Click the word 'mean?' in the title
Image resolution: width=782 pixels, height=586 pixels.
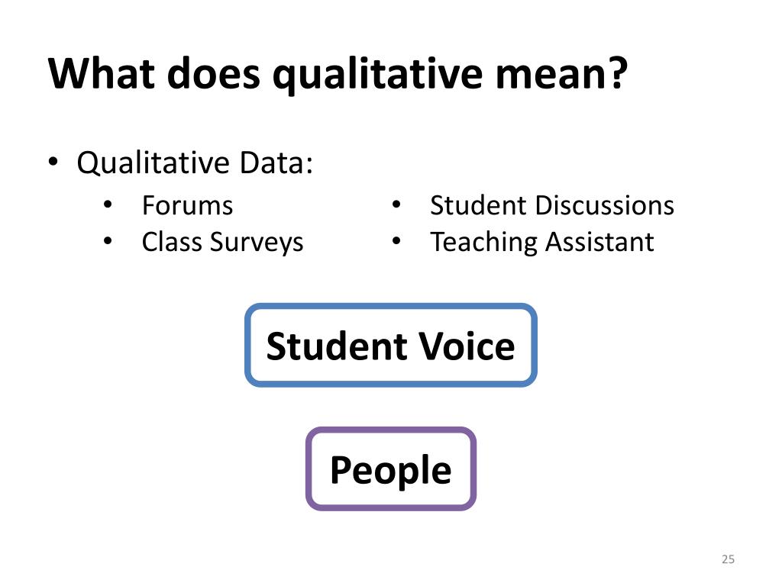point(561,74)
